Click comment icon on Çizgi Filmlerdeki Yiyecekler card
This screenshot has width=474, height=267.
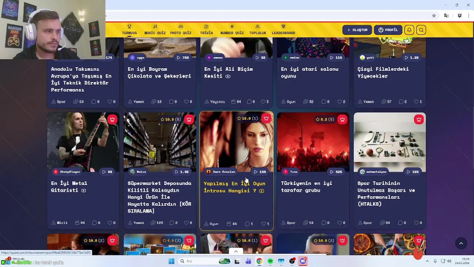pyautogui.click(x=401, y=102)
